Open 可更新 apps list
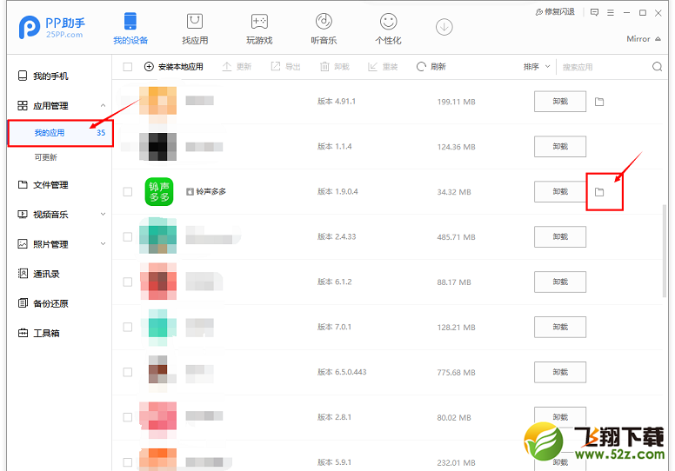The width and height of the screenshot is (675, 471). click(x=45, y=157)
